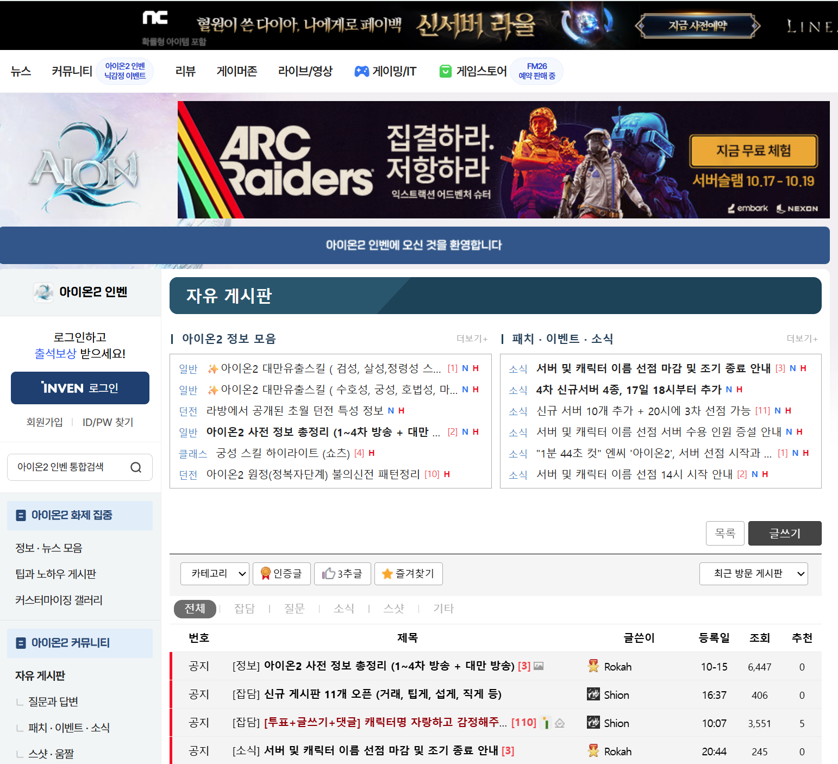
Task: Click the medal icon on 인증글
Action: click(x=265, y=574)
